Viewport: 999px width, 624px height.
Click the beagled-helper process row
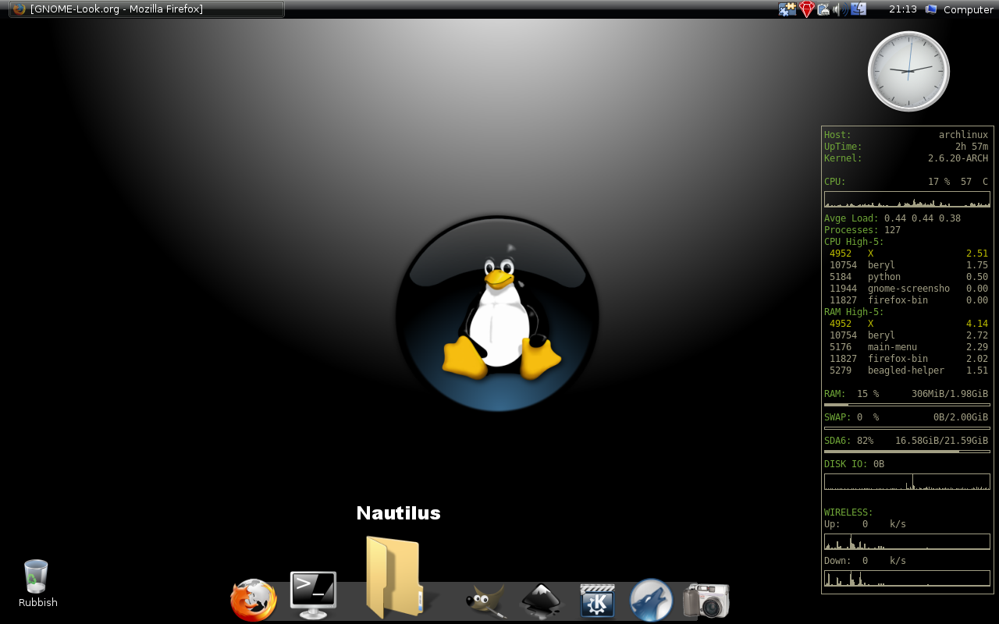pyautogui.click(x=908, y=370)
